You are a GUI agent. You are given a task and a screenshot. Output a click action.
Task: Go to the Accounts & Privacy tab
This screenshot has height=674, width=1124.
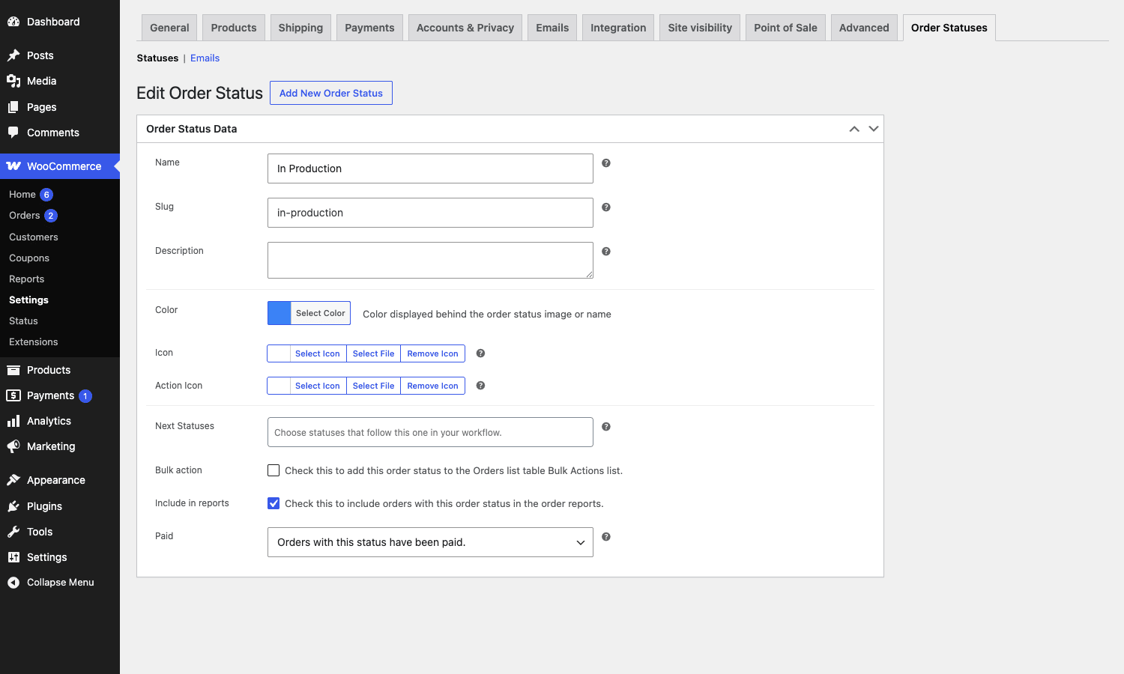pyautogui.click(x=465, y=28)
